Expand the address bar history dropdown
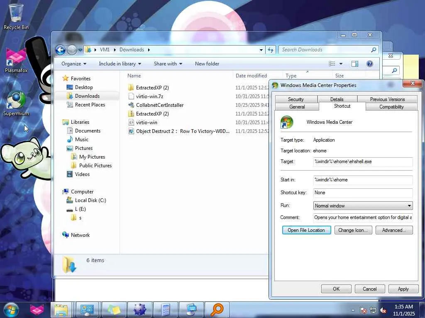Screen dimensions: 425x318 [x=261, y=50]
